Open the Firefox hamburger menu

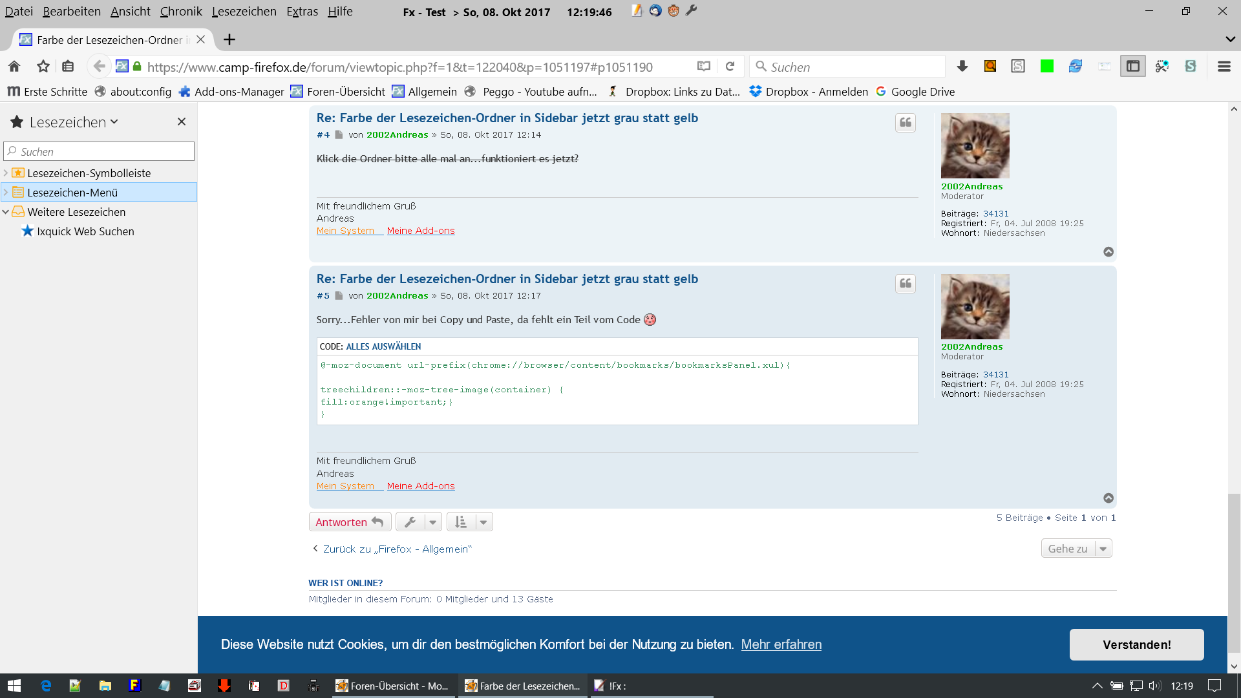click(x=1224, y=67)
